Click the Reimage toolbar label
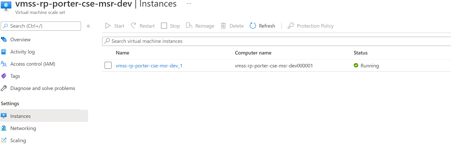This screenshot has width=452, height=147. [205, 26]
